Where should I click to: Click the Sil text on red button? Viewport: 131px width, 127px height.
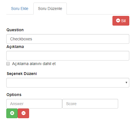123,21
